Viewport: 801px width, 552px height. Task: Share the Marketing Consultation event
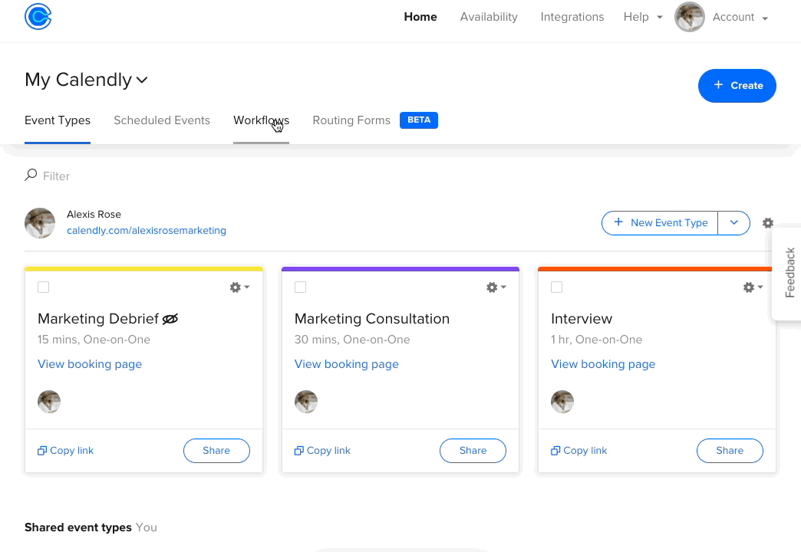click(473, 450)
